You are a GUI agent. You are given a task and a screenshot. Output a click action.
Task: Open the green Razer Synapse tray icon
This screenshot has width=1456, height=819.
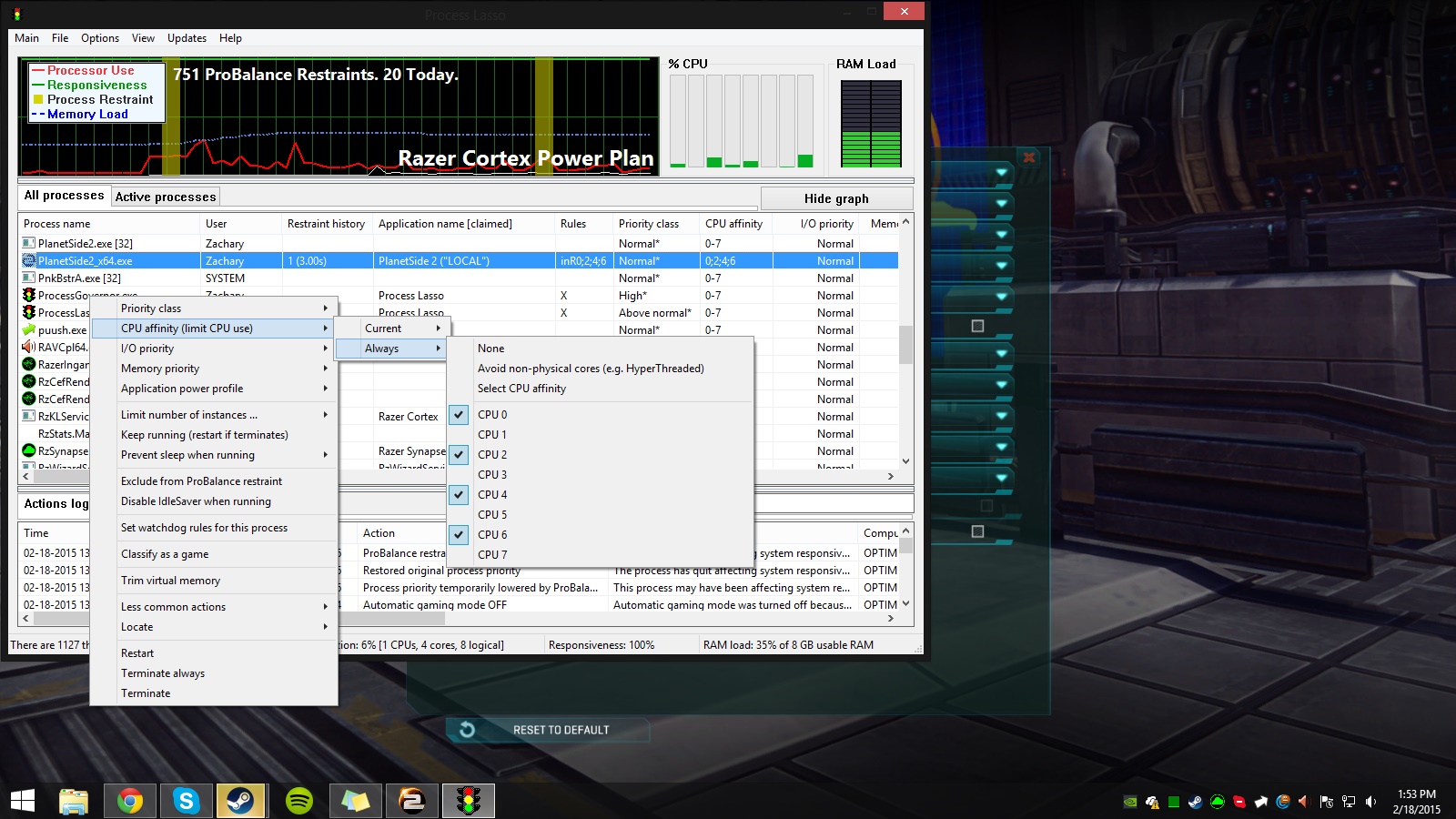(1218, 802)
